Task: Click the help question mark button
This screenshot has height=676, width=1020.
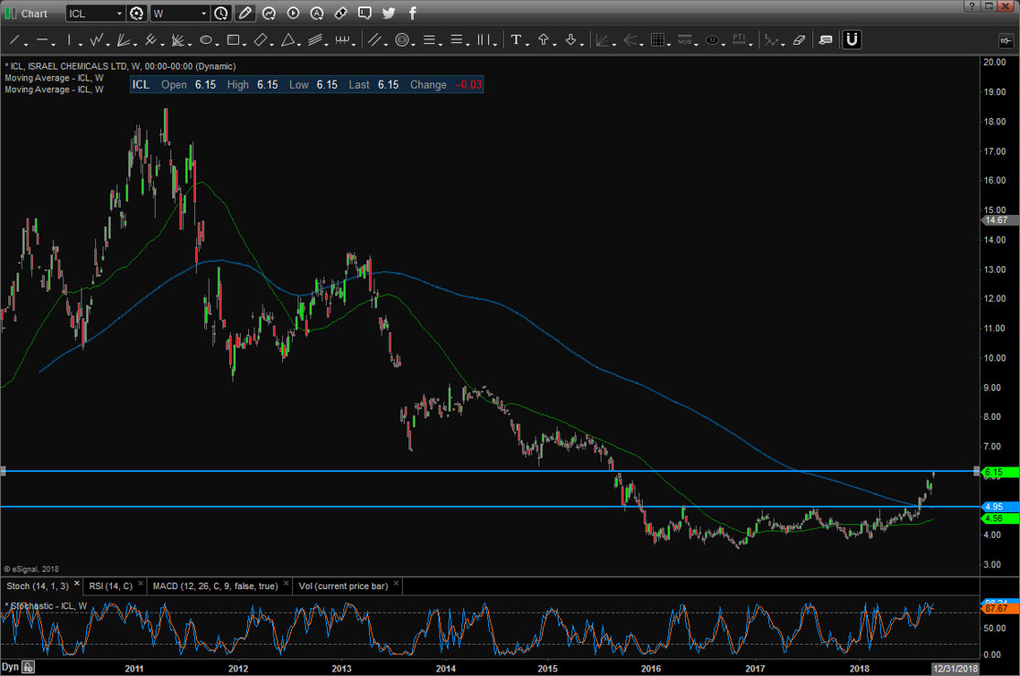Action: pyautogui.click(x=971, y=5)
